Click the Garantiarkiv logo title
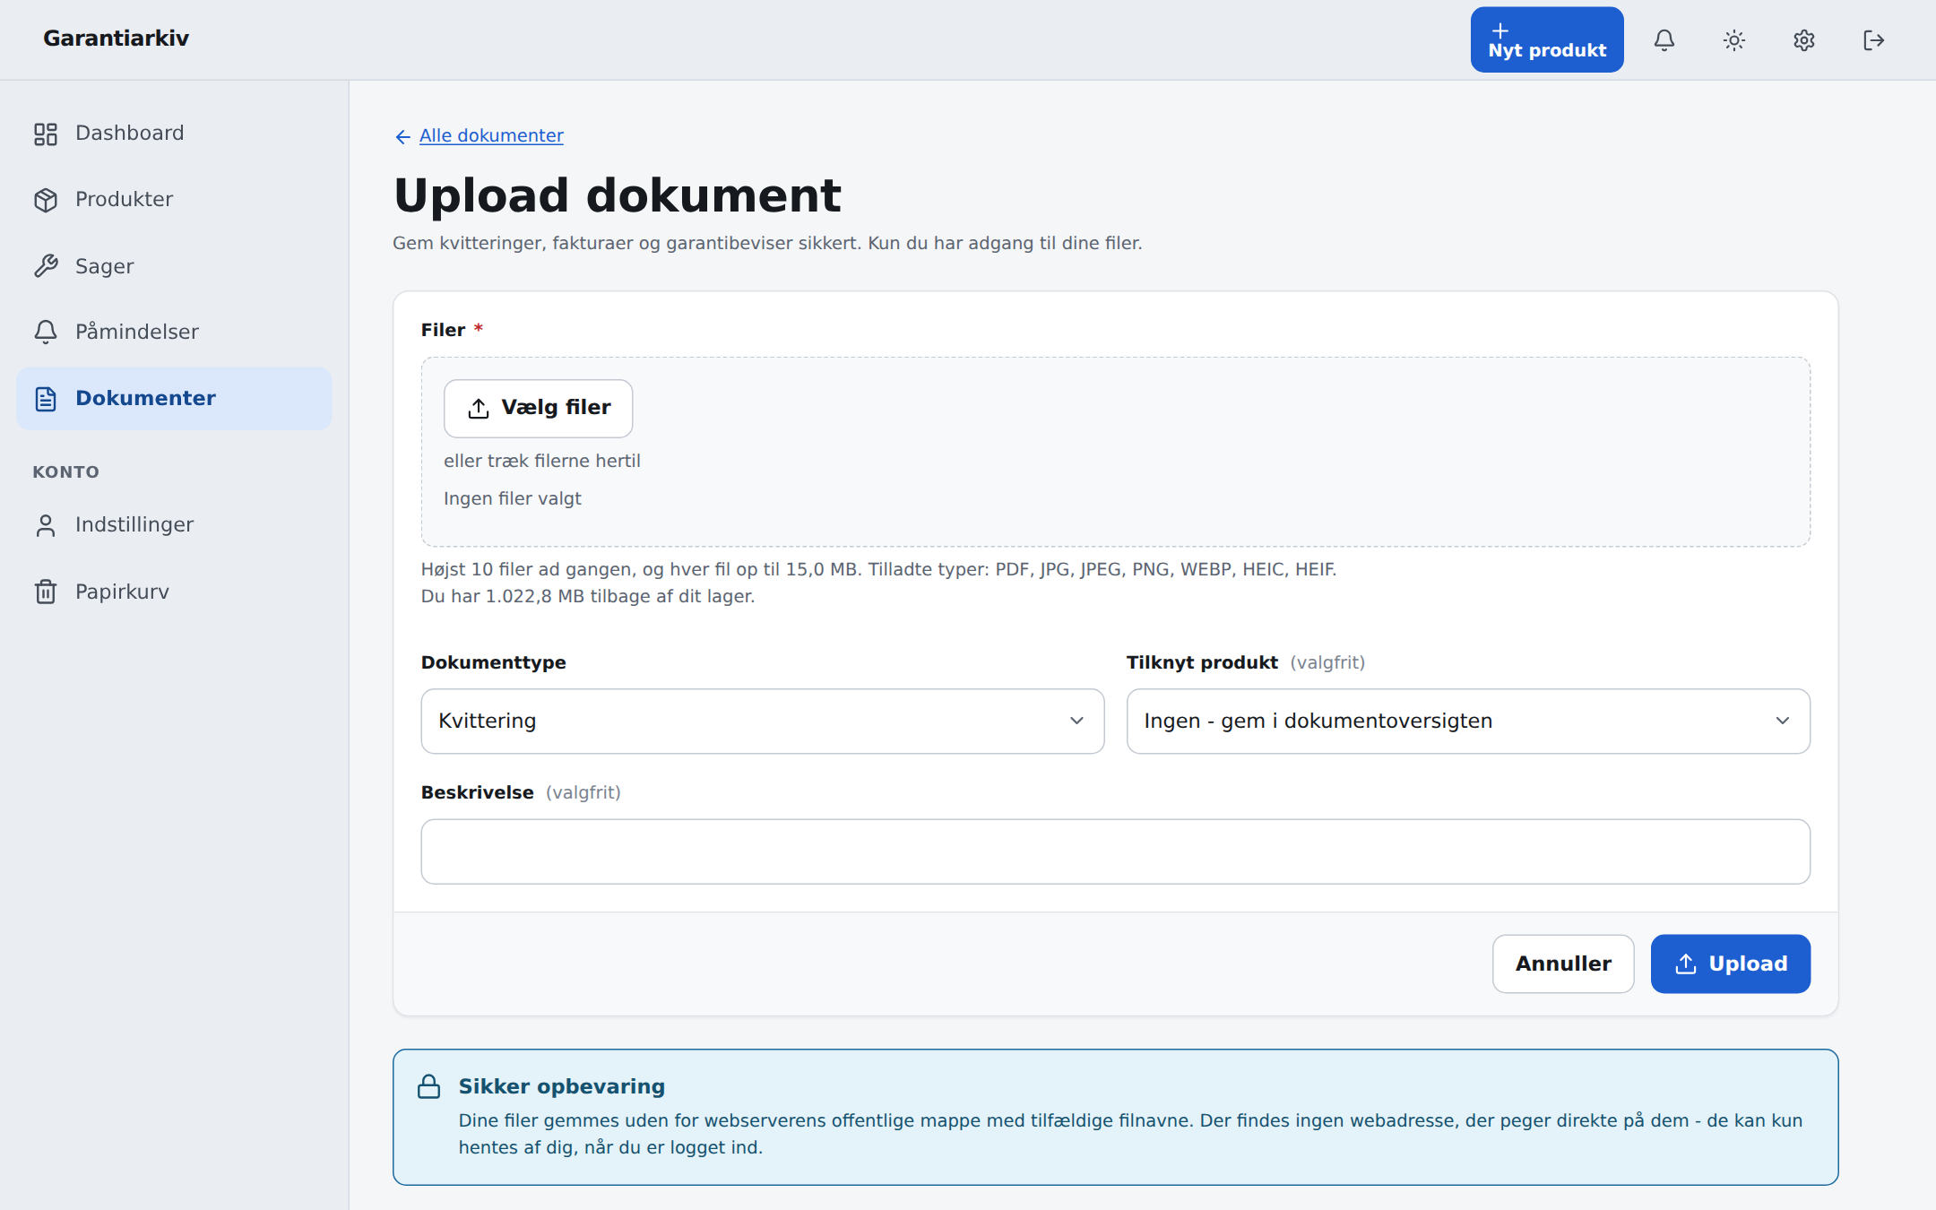1936x1210 pixels. pyautogui.click(x=116, y=39)
